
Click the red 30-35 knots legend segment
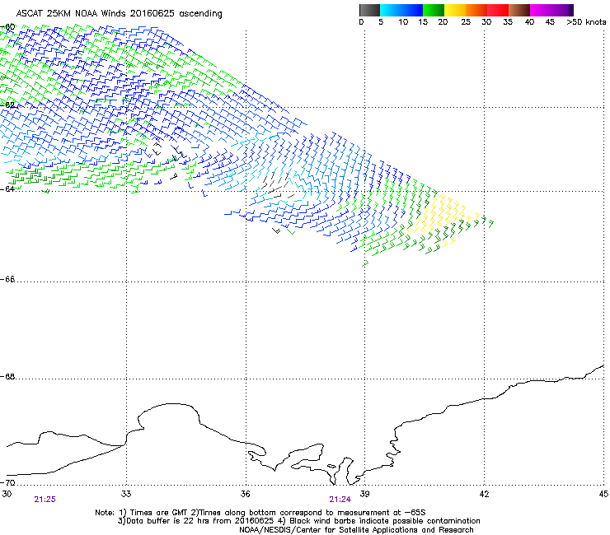tap(498, 10)
